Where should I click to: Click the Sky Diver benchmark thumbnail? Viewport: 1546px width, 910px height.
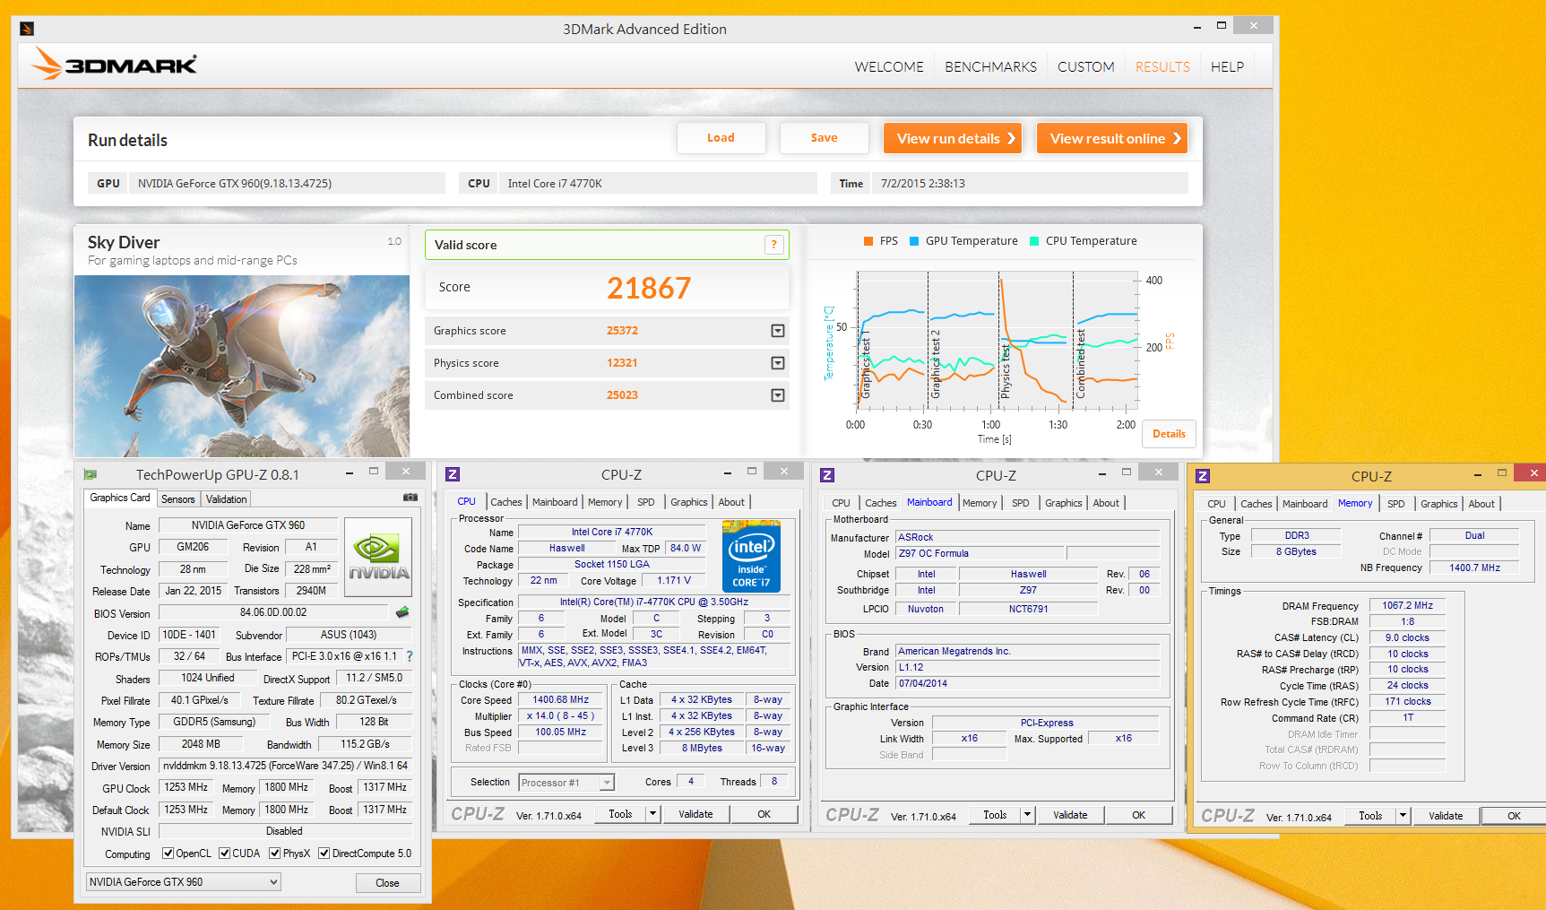[x=242, y=366]
